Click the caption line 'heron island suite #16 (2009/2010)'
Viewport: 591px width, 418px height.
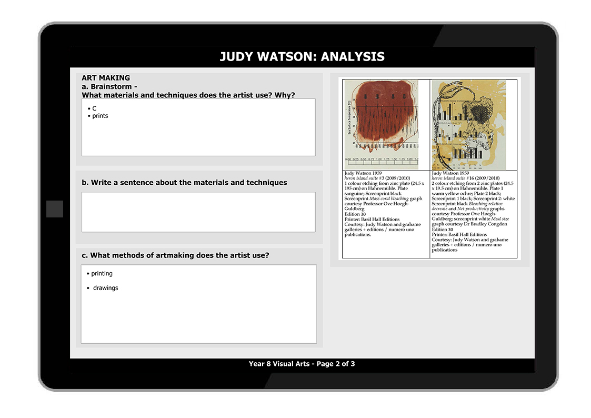pyautogui.click(x=466, y=178)
